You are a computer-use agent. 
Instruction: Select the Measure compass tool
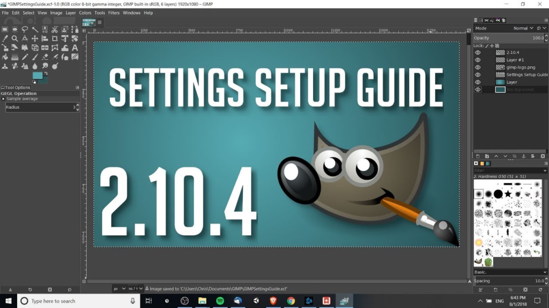[x=25, y=38]
